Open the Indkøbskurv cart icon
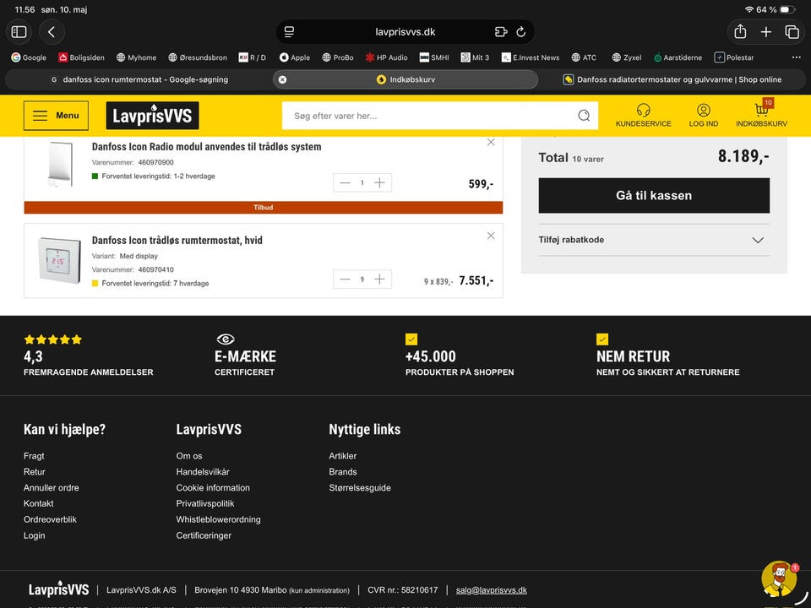 [x=761, y=115]
